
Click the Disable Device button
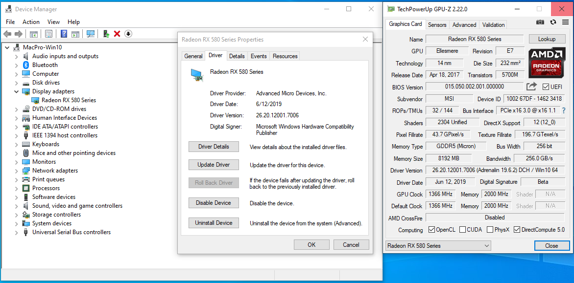[214, 203]
